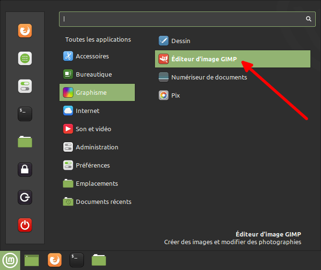The width and height of the screenshot is (321, 270).
Task: Launch the Dessin application
Action: [x=233, y=41]
